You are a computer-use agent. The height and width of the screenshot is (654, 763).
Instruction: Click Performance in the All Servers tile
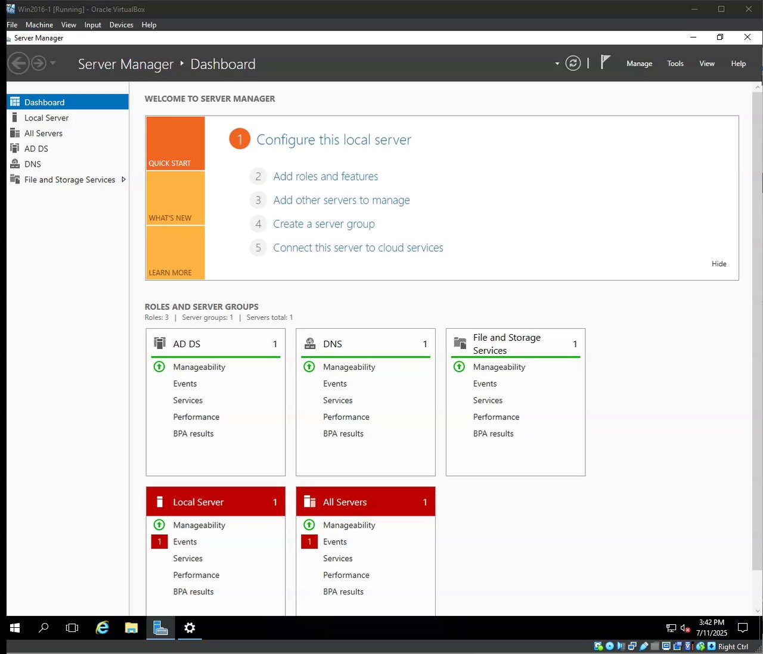(346, 575)
